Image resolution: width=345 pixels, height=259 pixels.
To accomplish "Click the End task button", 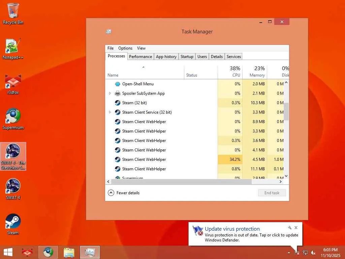I will pos(272,193).
